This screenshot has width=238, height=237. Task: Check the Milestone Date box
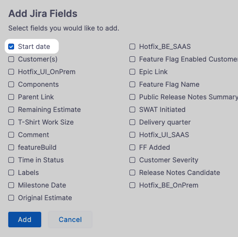click(x=11, y=185)
